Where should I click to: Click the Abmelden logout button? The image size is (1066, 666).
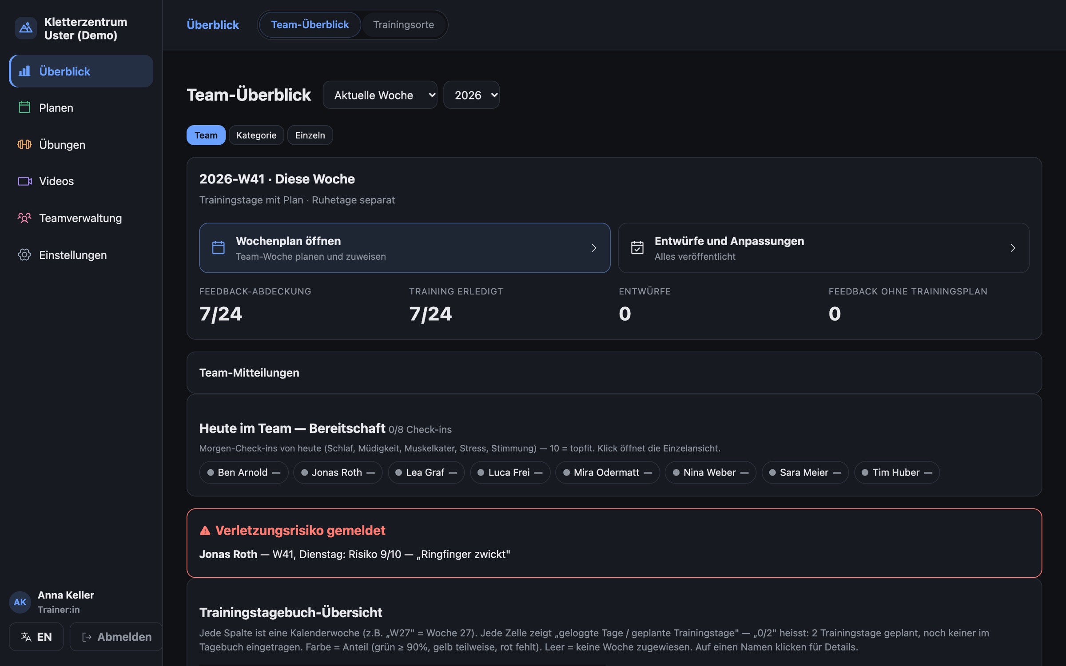click(116, 637)
